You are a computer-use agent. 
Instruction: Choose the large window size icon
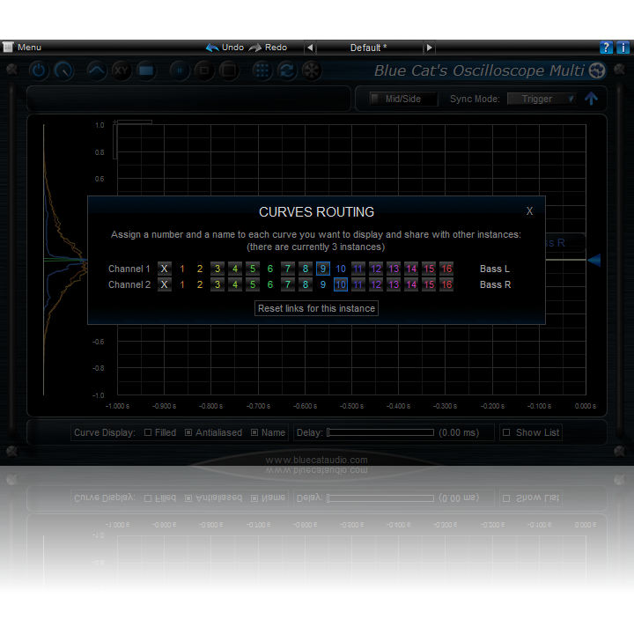[x=229, y=70]
